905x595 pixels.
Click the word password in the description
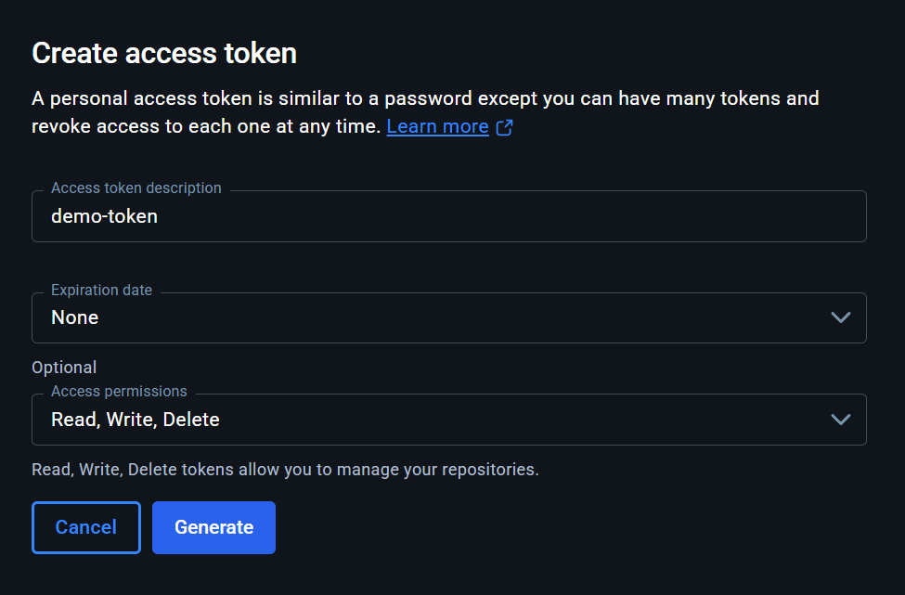tap(429, 98)
